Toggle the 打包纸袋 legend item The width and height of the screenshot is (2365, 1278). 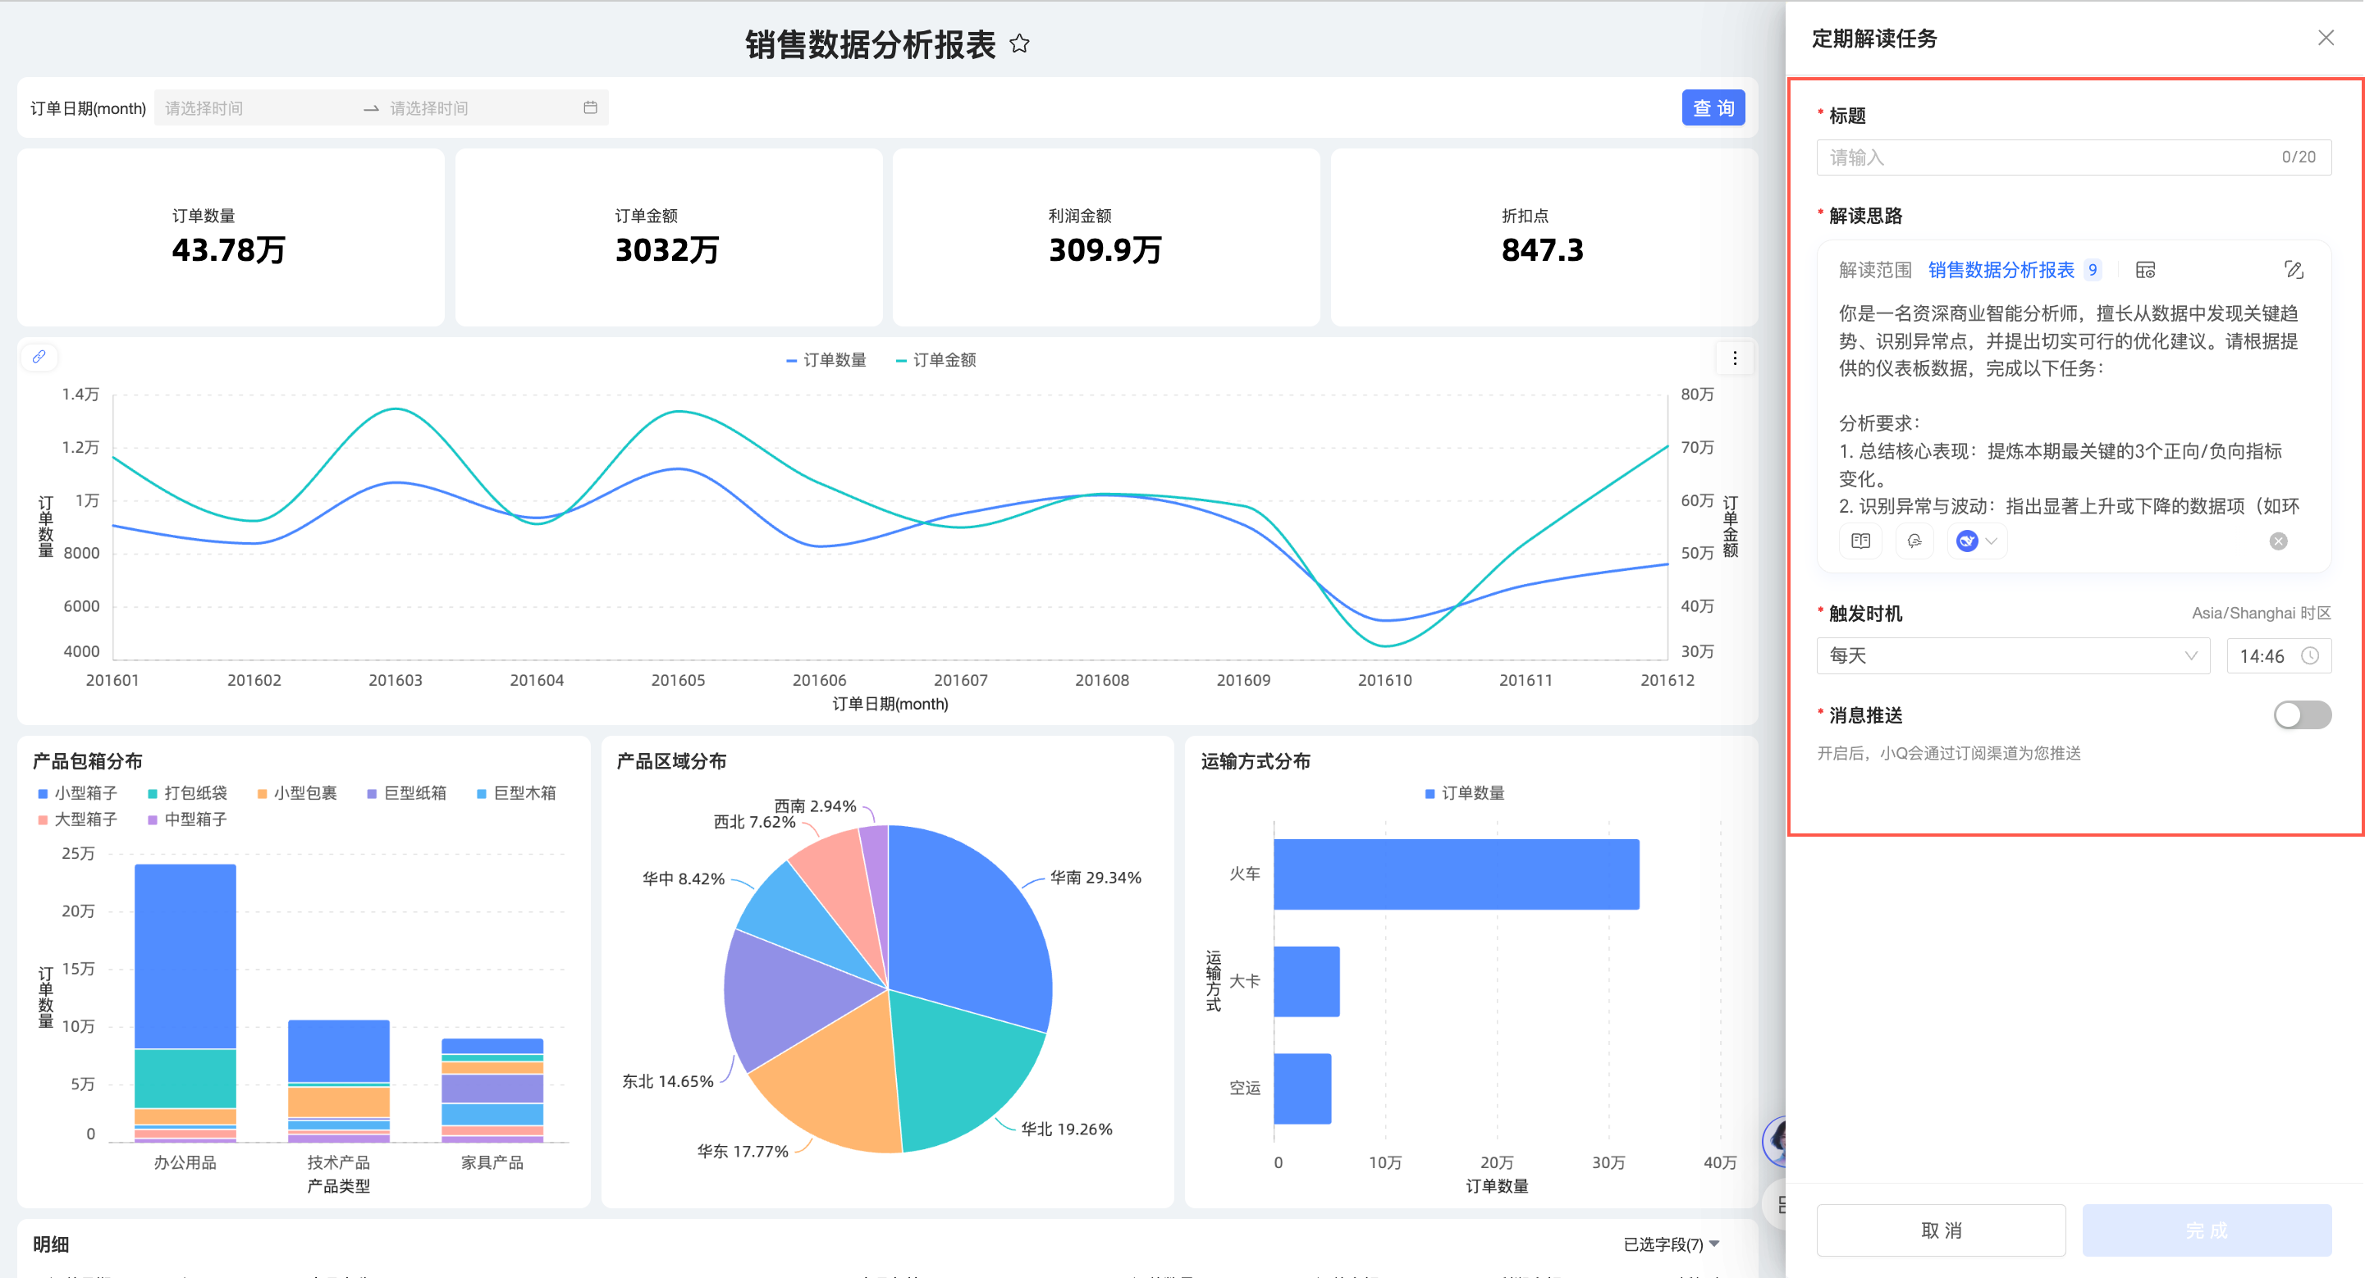[187, 792]
